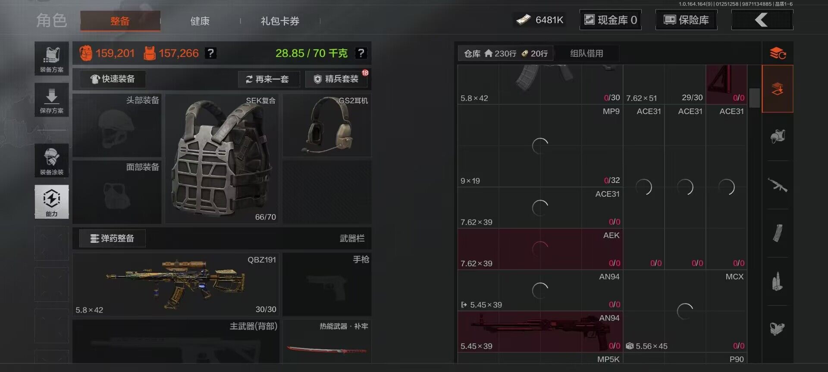Open the 装备涂装 skin icon

tap(52, 160)
